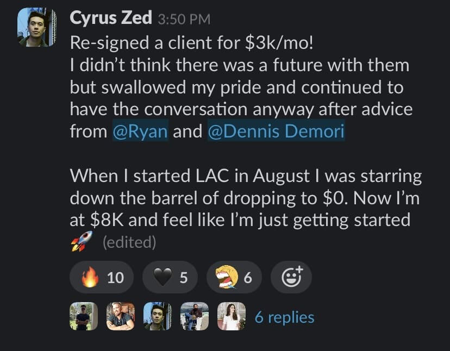Click the fourth thread replier avatar
450x351 pixels.
[x=194, y=316]
